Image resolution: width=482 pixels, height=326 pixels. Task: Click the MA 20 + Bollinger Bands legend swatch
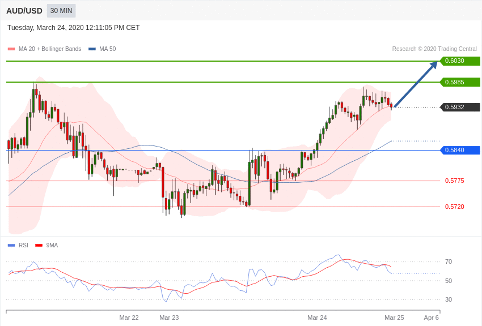(x=11, y=49)
